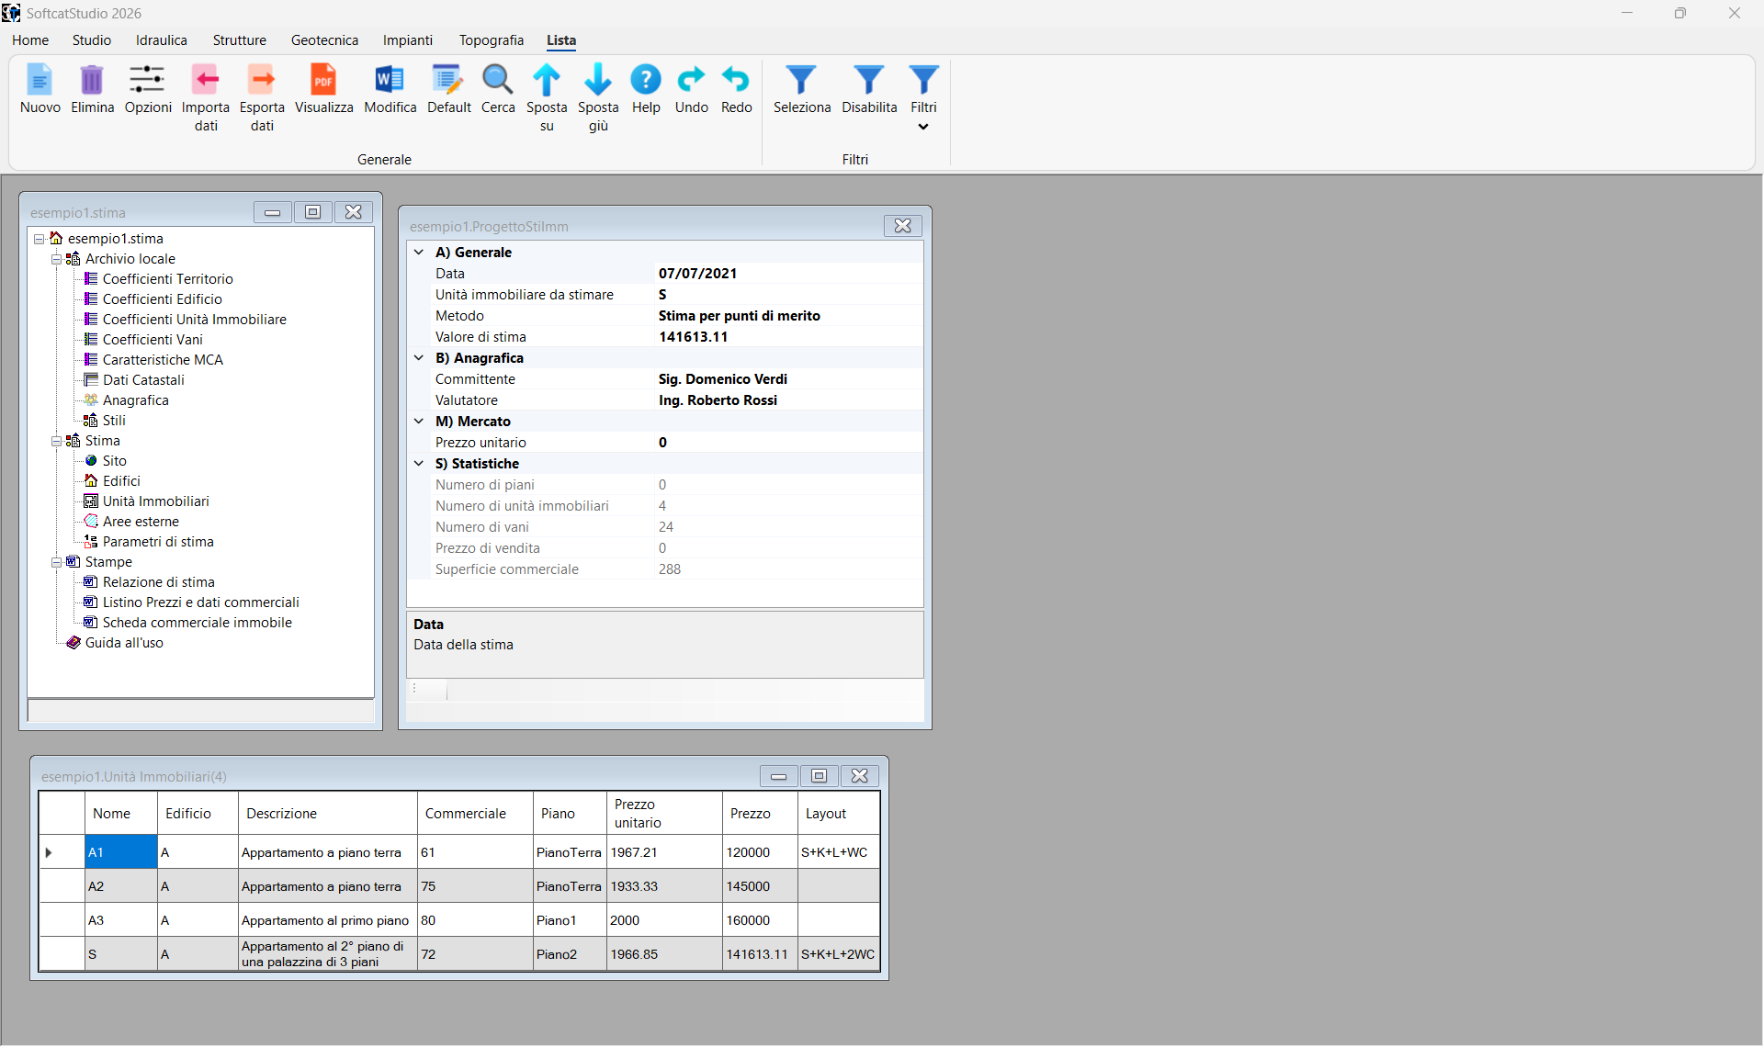Select Coefficienti Vani tree item

[153, 340]
